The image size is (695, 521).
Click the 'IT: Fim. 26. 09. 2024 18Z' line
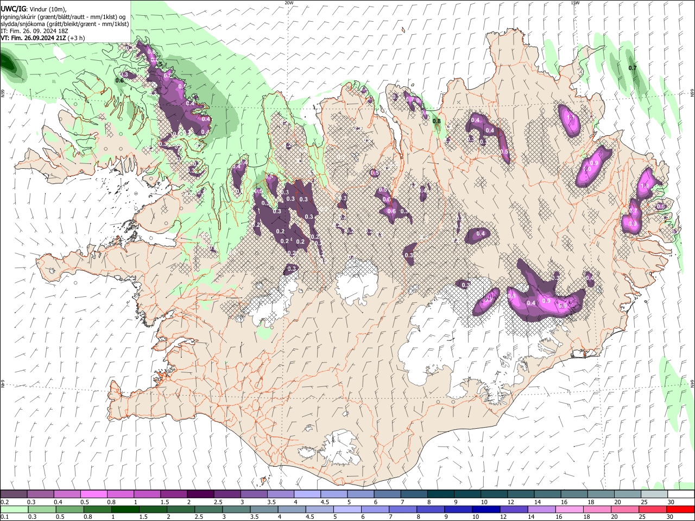[x=35, y=31]
